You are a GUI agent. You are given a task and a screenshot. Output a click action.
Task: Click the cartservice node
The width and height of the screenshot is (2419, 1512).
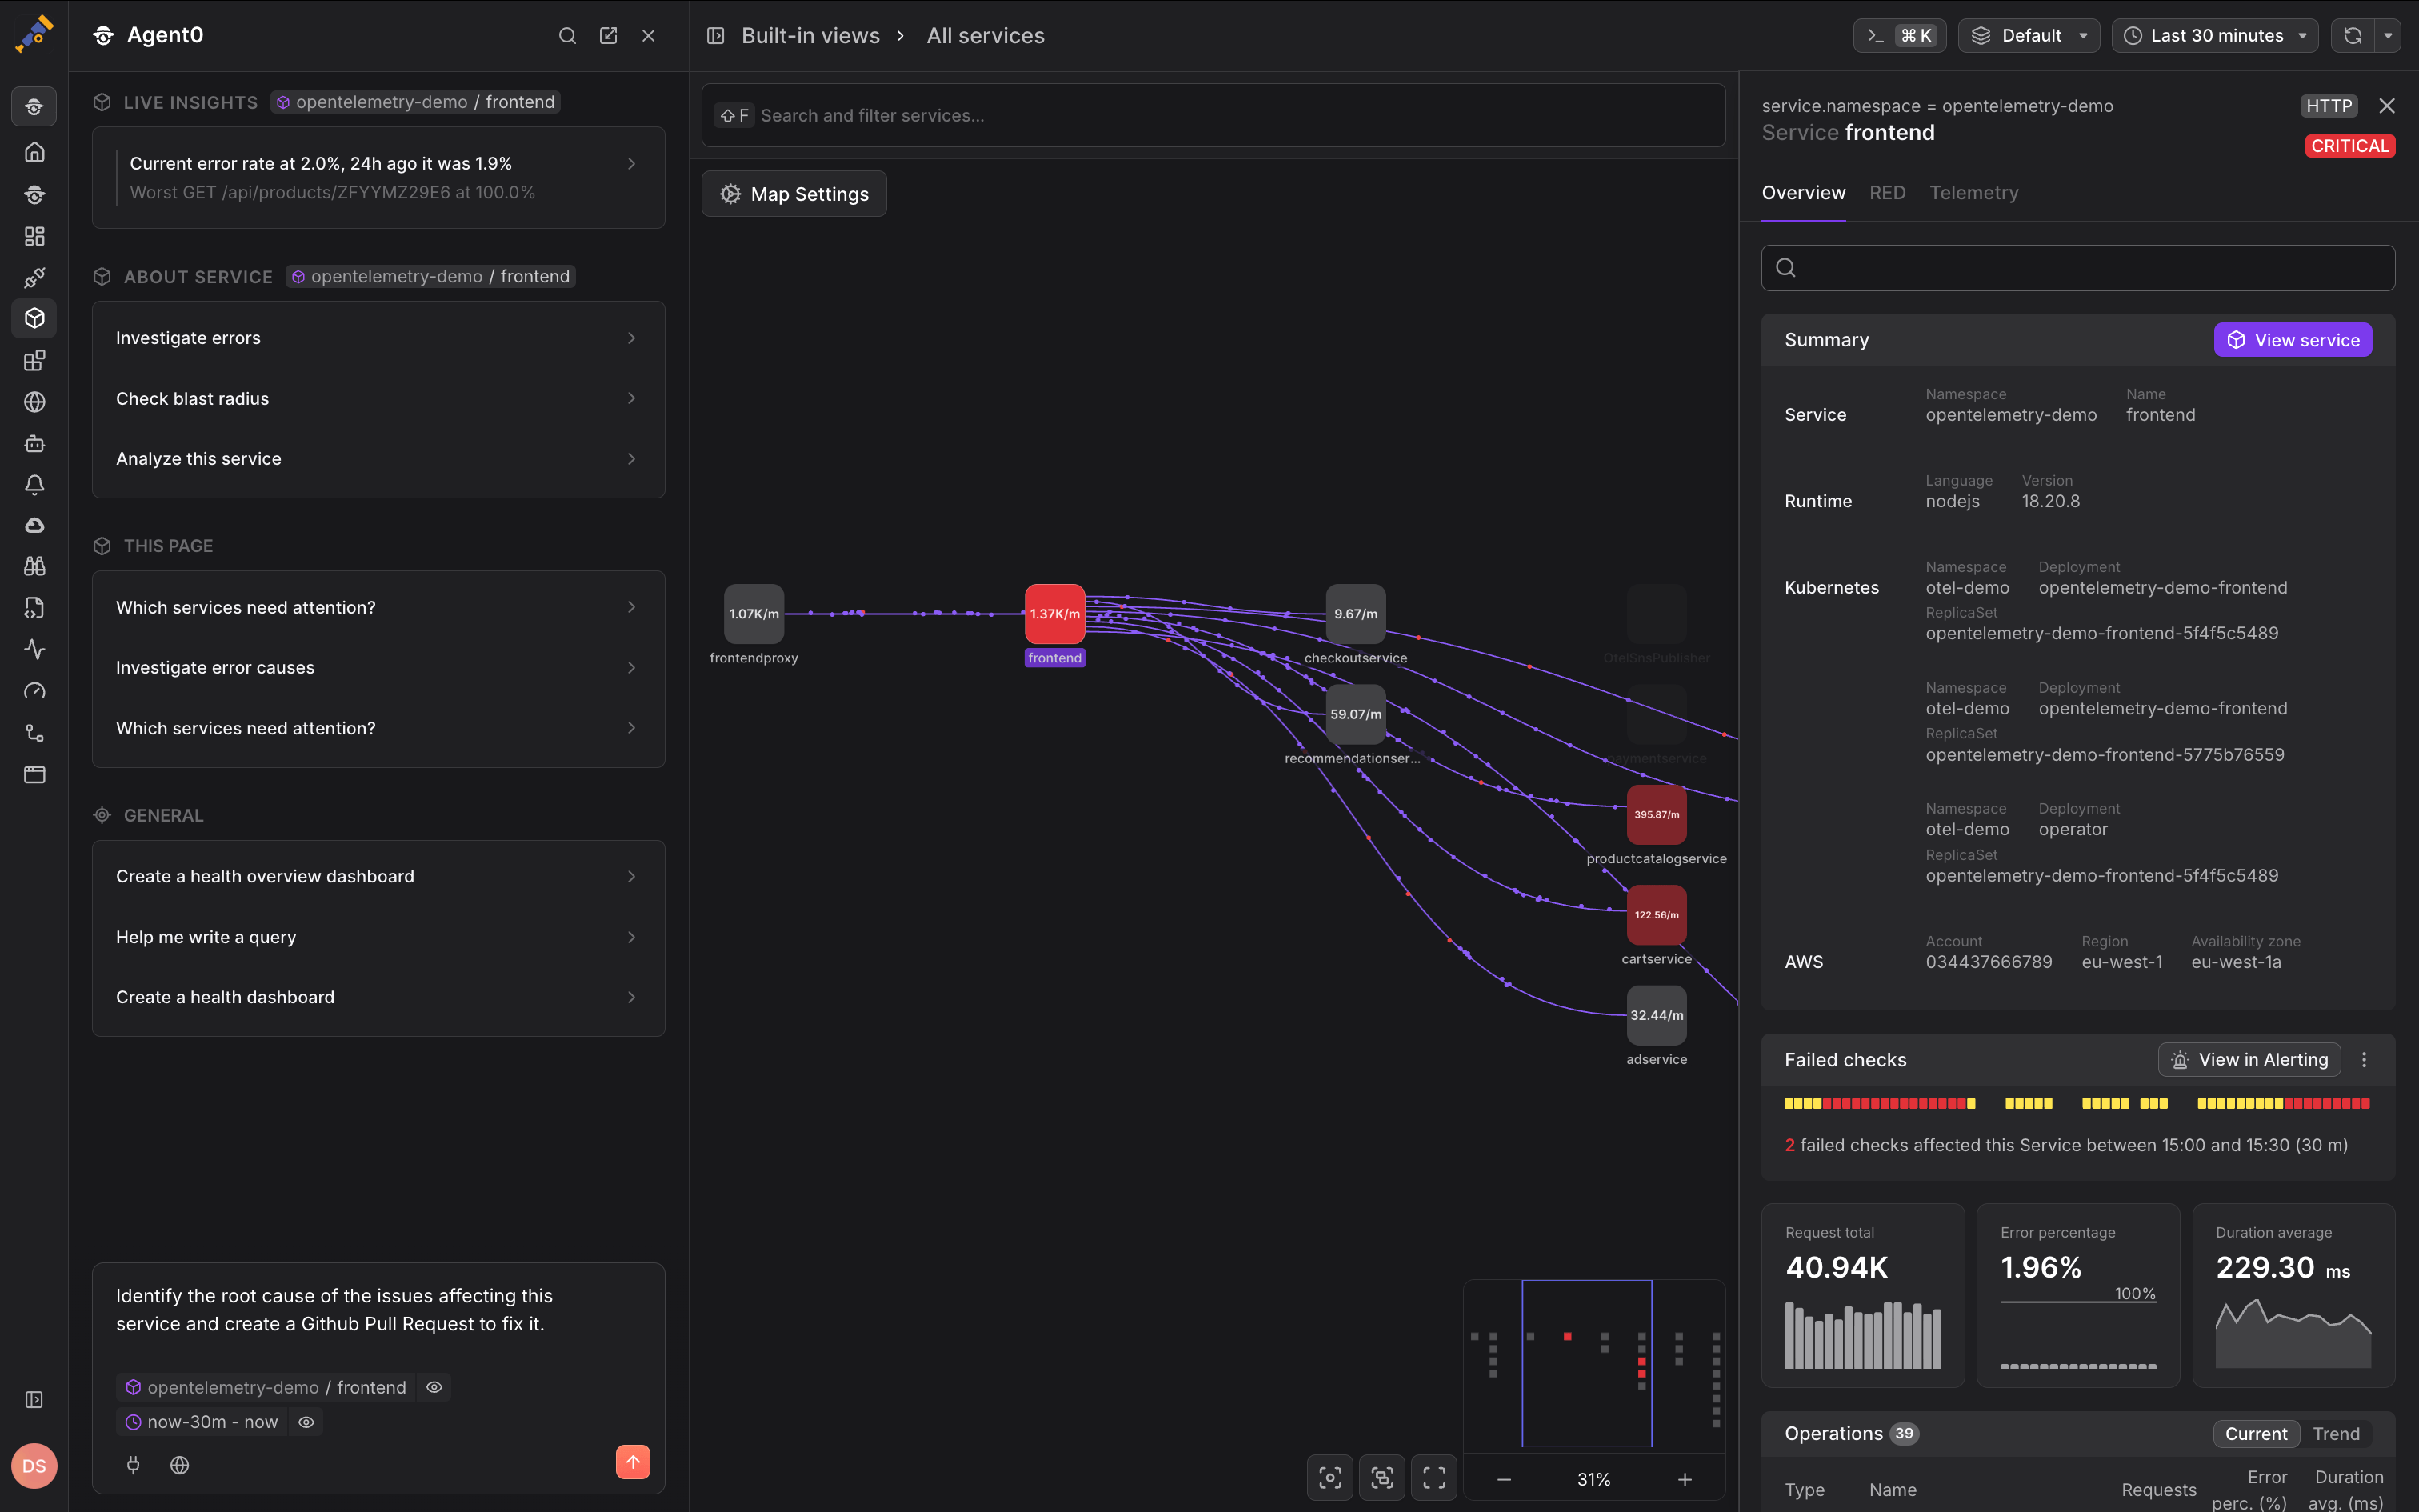(1657, 915)
